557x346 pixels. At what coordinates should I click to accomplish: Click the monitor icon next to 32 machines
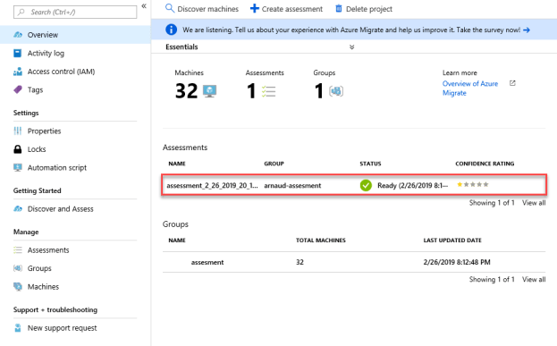[209, 91]
